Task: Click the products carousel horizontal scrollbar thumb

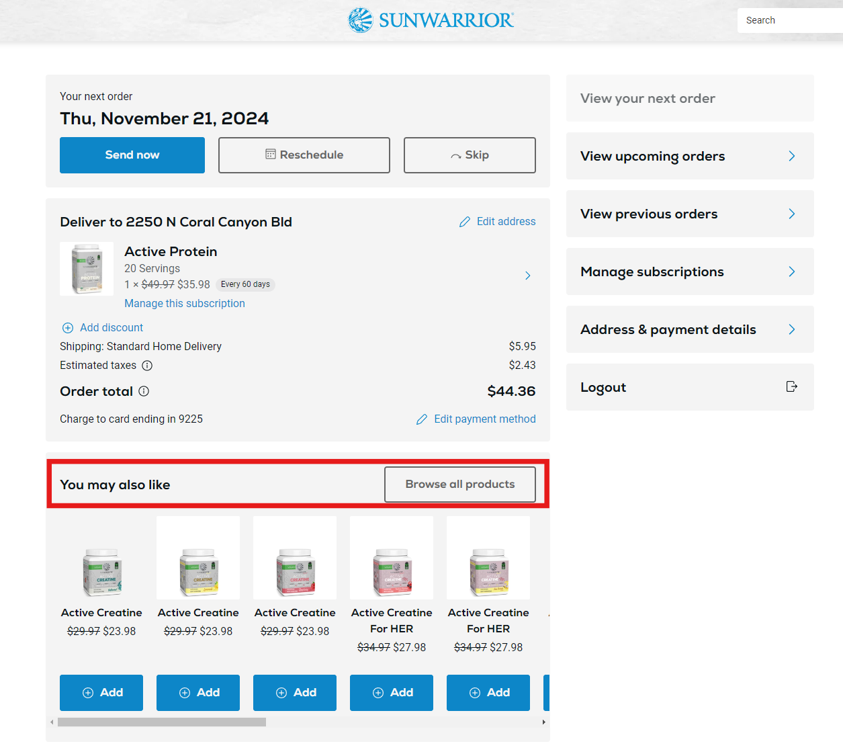Action: [x=162, y=722]
